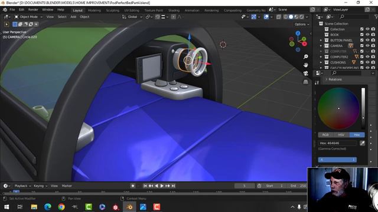Image resolution: width=378 pixels, height=212 pixels.
Task: Click the red X axis on navigation gizmo
Action: 305,44
